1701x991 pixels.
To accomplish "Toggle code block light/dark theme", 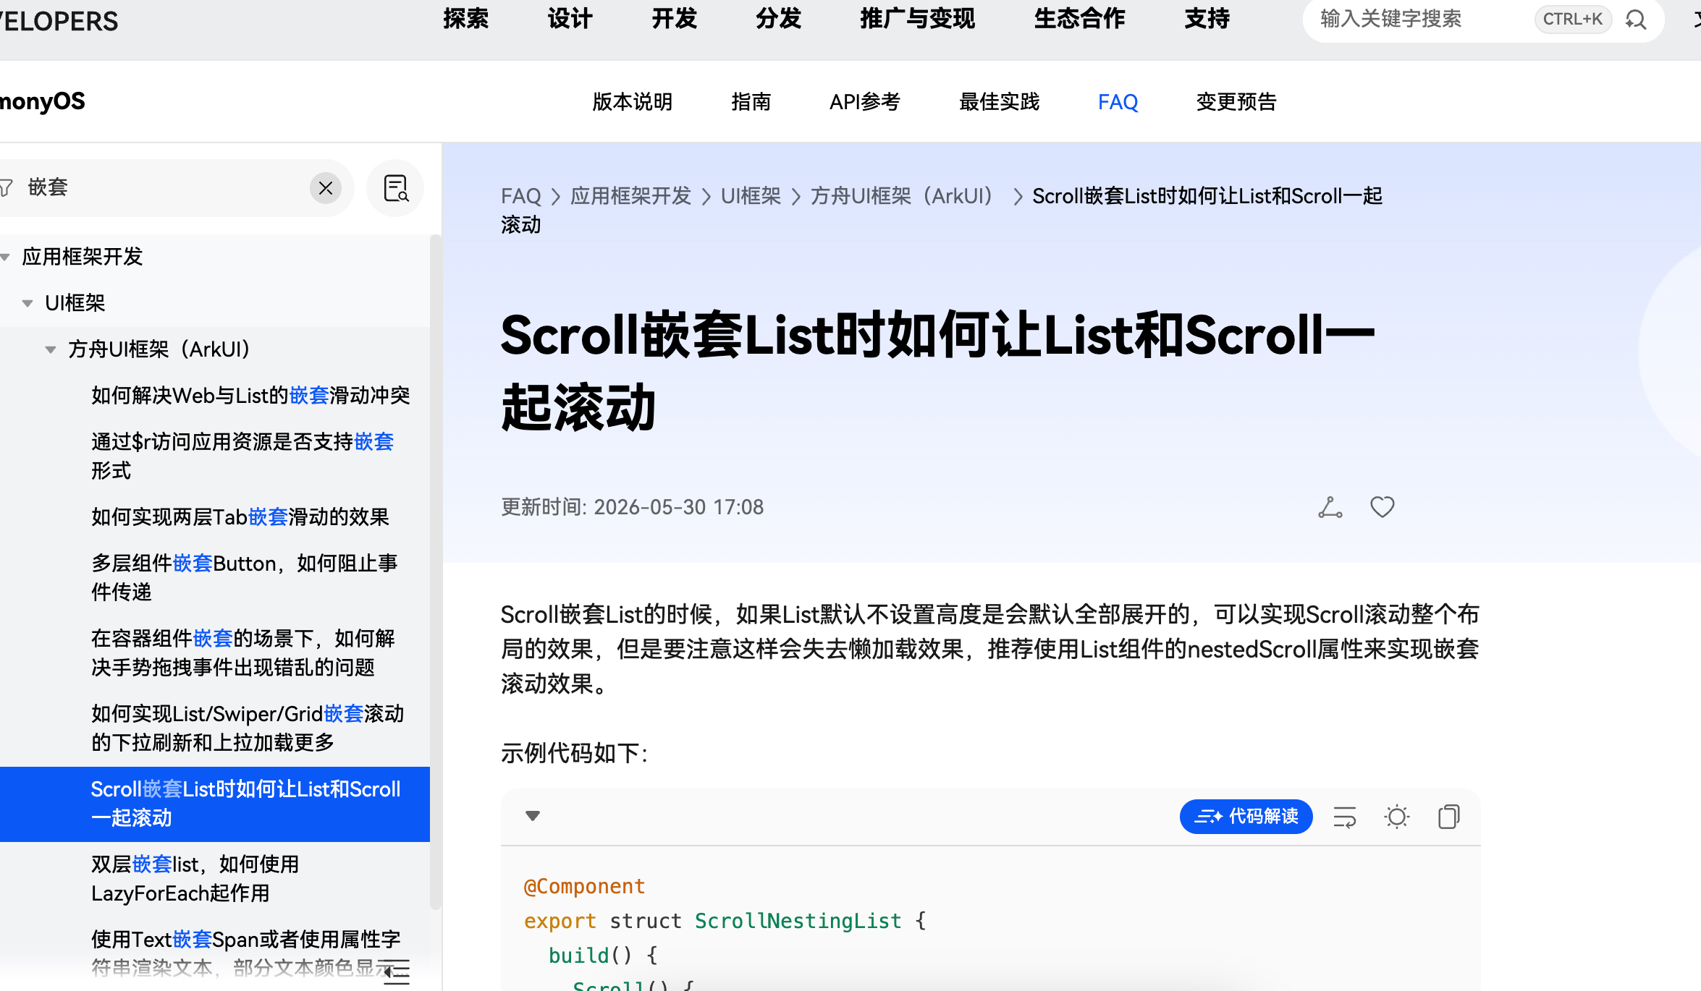I will [1397, 817].
